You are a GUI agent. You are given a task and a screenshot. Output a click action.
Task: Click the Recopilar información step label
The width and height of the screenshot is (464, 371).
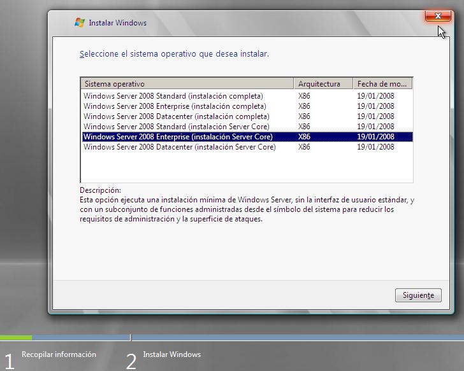click(59, 354)
